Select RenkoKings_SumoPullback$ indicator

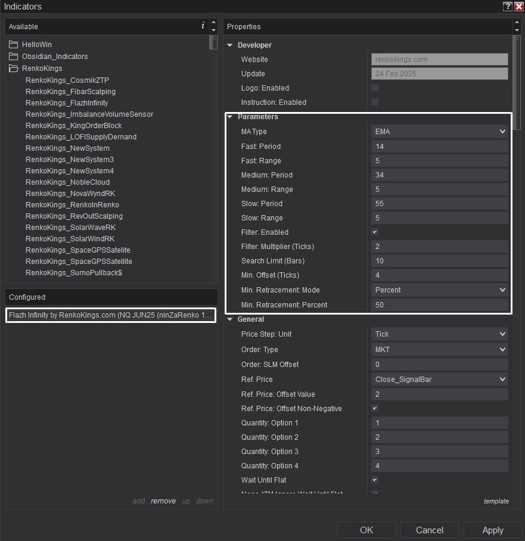click(x=74, y=273)
